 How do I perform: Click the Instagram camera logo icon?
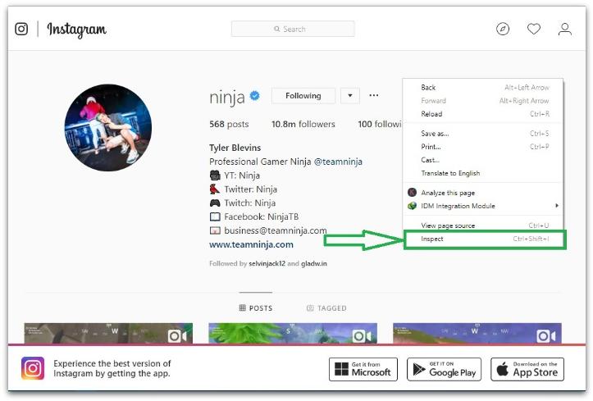pos(21,29)
